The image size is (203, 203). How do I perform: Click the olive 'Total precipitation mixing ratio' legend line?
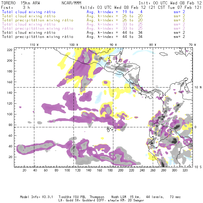click(38, 20)
